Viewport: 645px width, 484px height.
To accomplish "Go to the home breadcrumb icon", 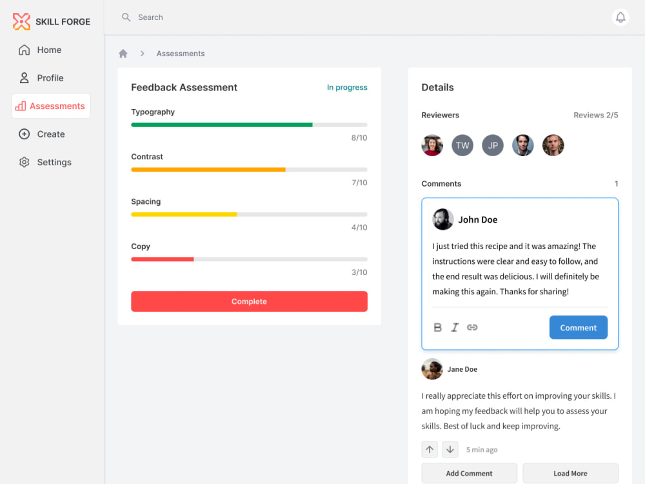I will (123, 54).
